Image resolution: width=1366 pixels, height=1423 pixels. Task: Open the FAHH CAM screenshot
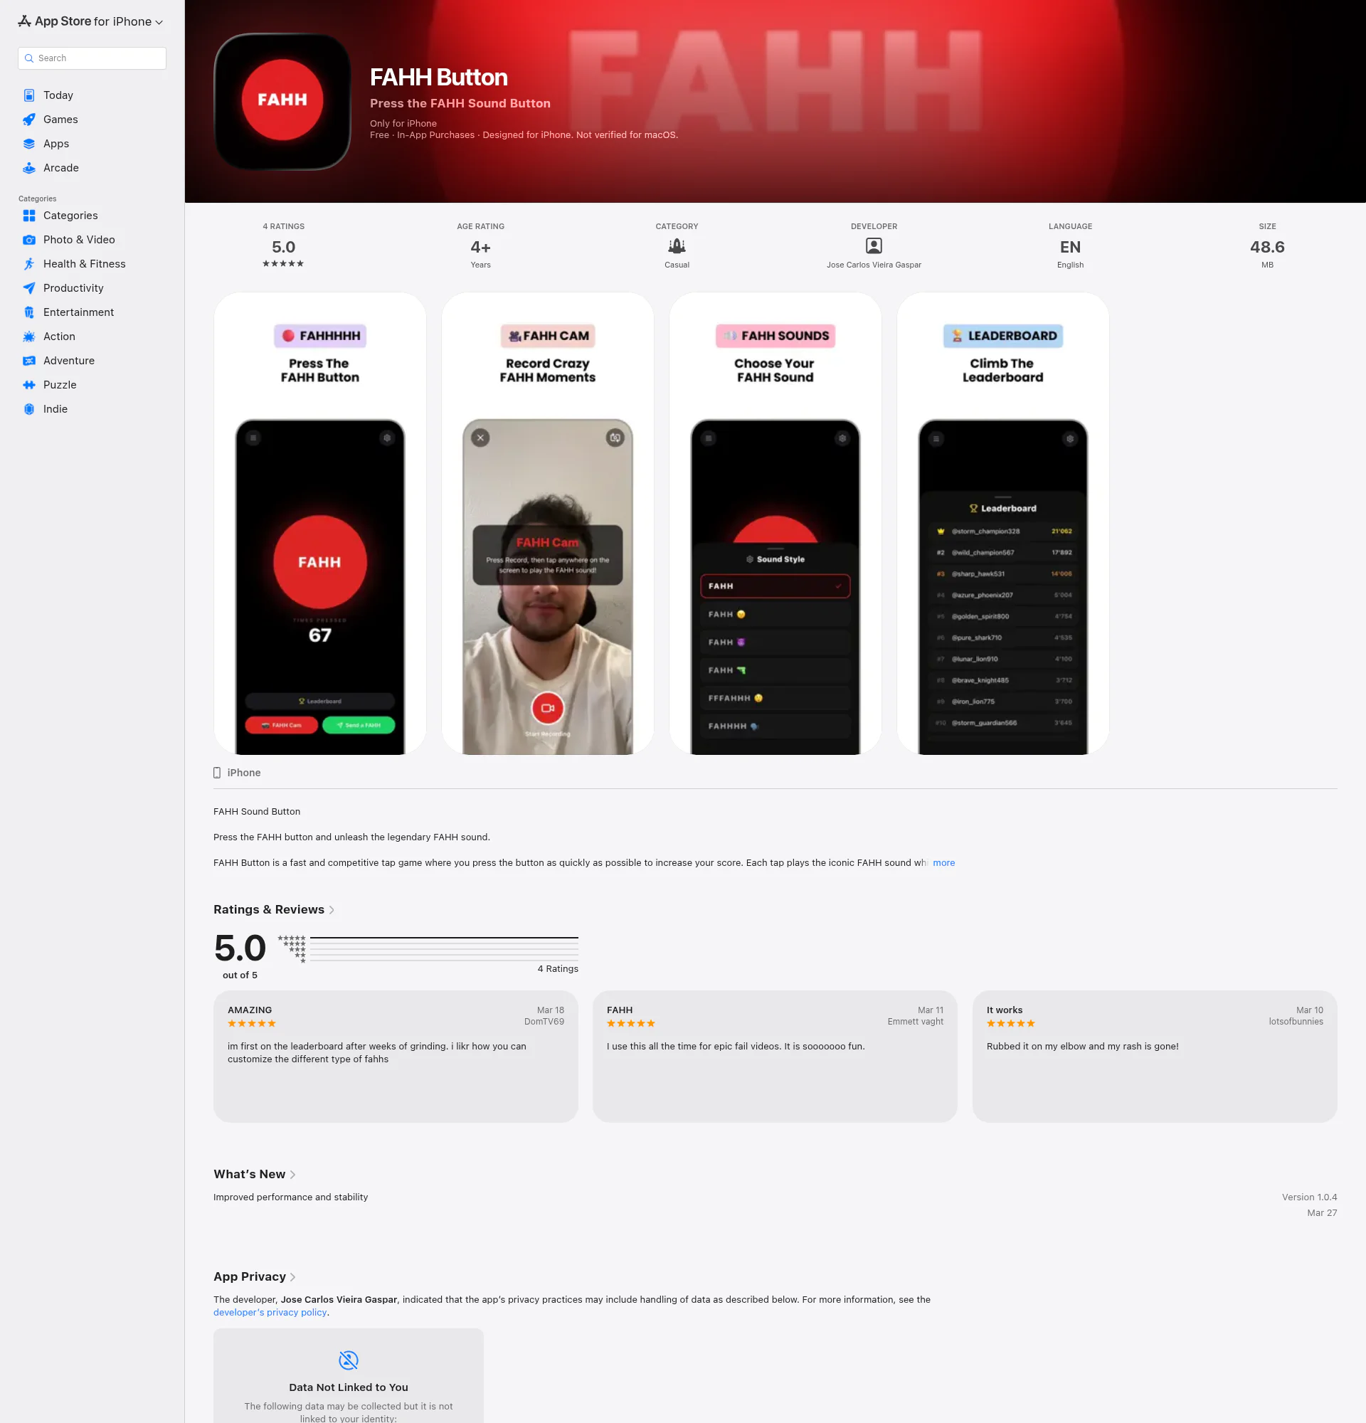tap(548, 524)
